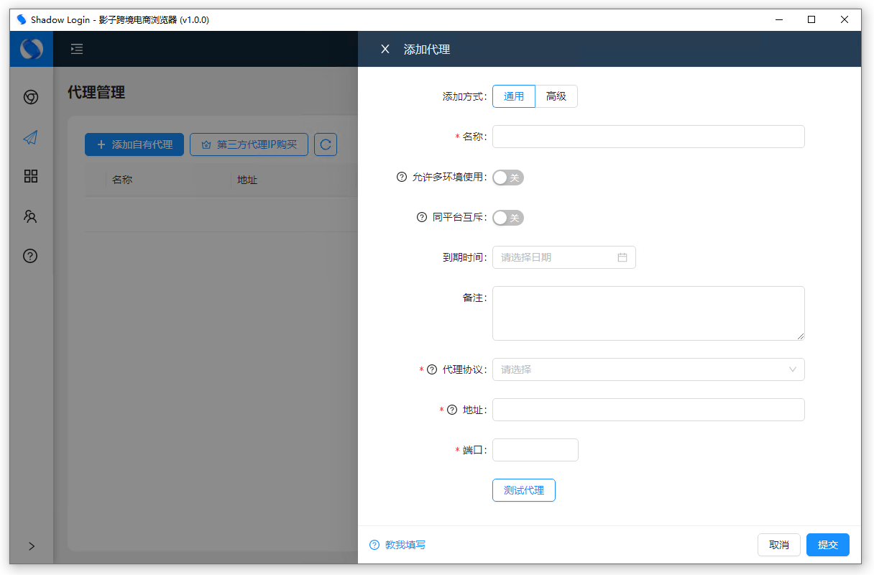Open the paper plane proxy management icon
The width and height of the screenshot is (874, 575).
[x=30, y=137]
